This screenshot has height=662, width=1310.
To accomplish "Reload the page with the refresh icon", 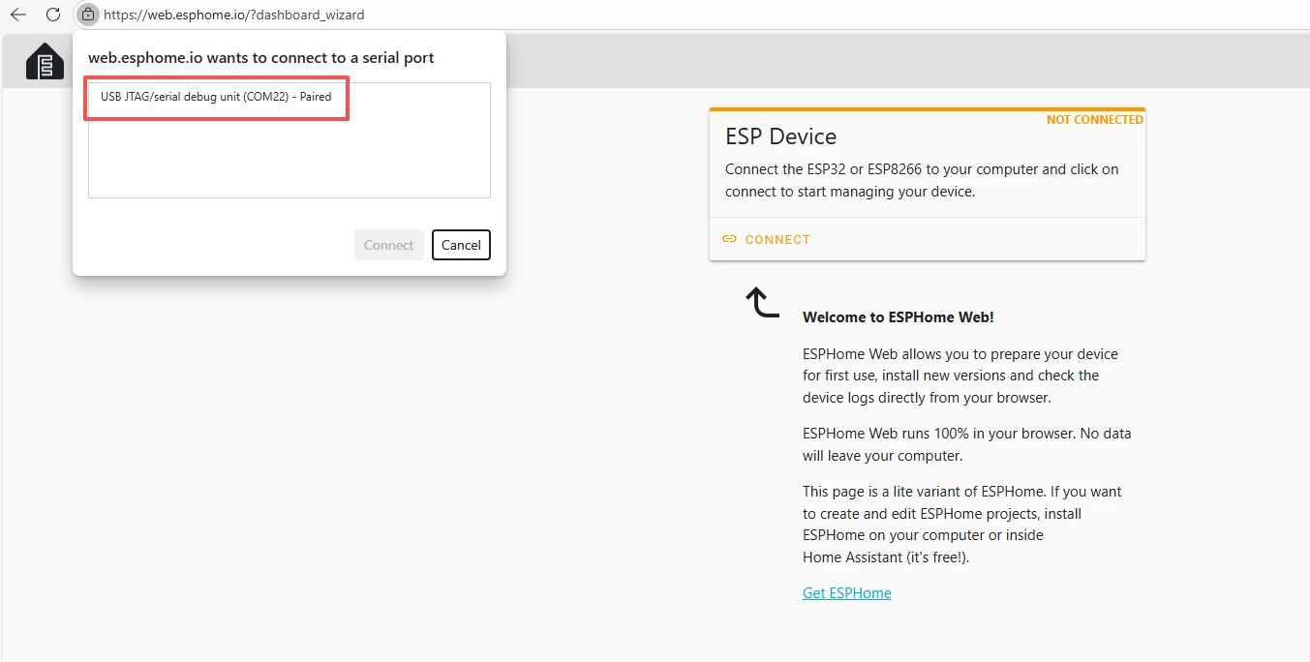I will point(53,15).
